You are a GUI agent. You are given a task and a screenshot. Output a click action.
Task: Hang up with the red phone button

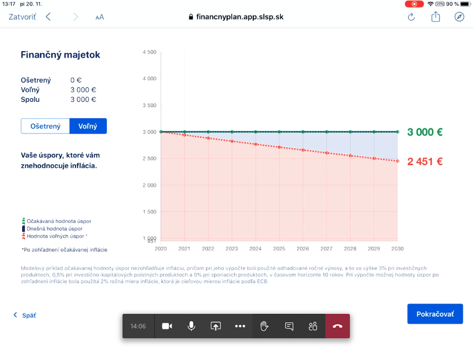338,326
